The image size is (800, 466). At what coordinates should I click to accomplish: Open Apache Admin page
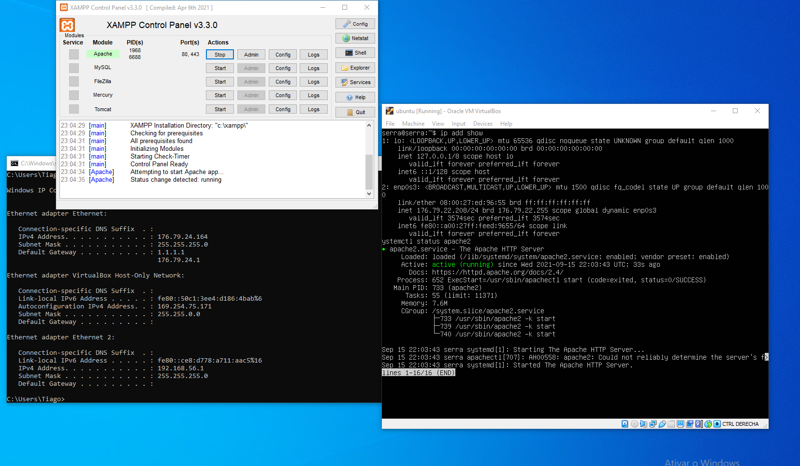click(x=251, y=55)
